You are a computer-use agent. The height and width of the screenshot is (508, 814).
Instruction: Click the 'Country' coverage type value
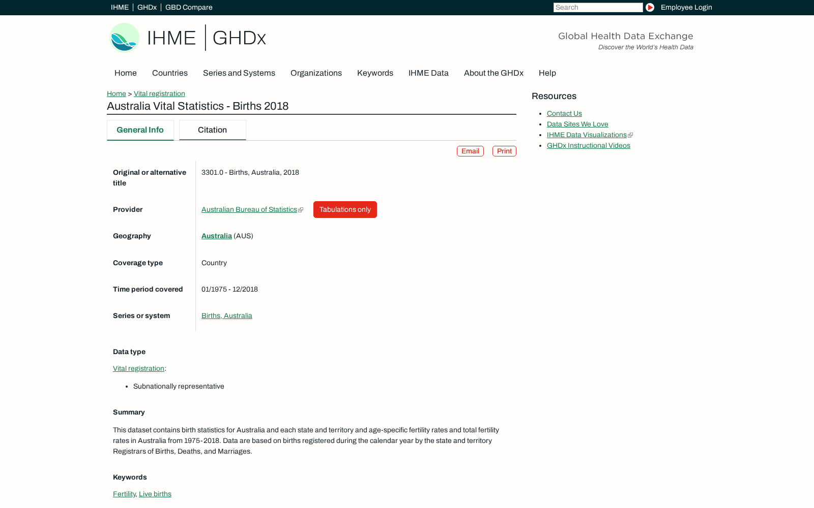[214, 263]
